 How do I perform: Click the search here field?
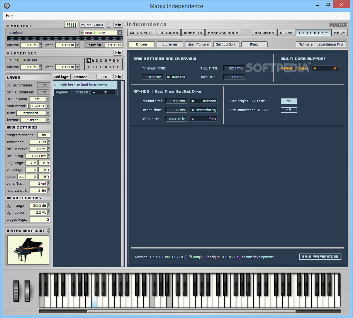[101, 32]
